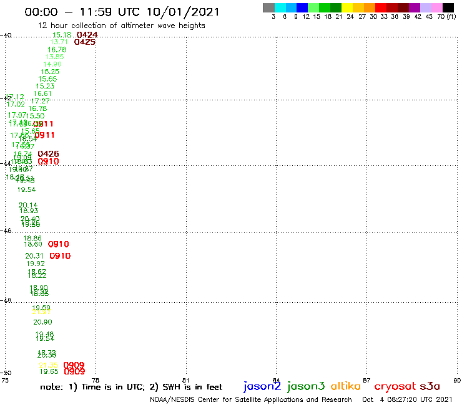Viewport: 462px width, 405px height.
Task: Click the longitude axis label 78
Action: click(x=96, y=381)
